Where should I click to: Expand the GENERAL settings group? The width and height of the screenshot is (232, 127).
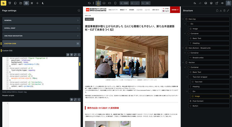(41, 20)
